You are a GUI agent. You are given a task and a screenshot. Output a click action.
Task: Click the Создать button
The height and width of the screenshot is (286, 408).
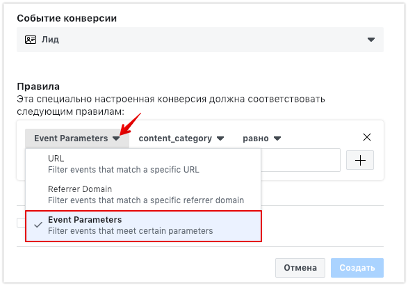coord(357,268)
